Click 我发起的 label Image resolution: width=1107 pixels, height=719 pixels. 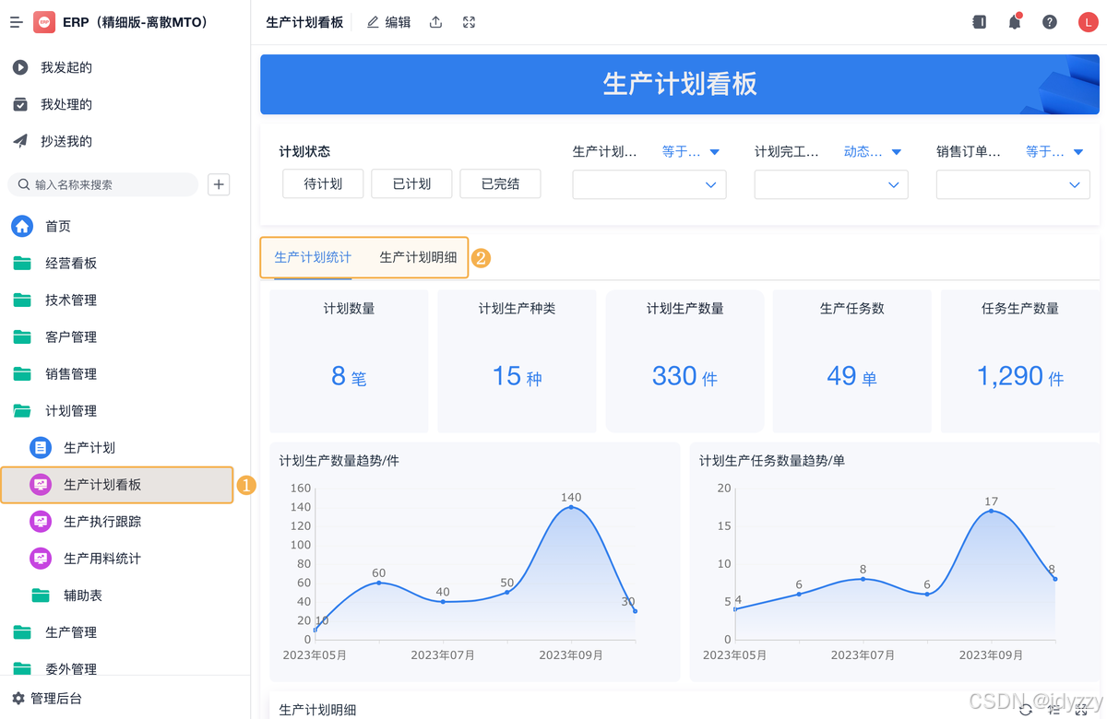[66, 67]
